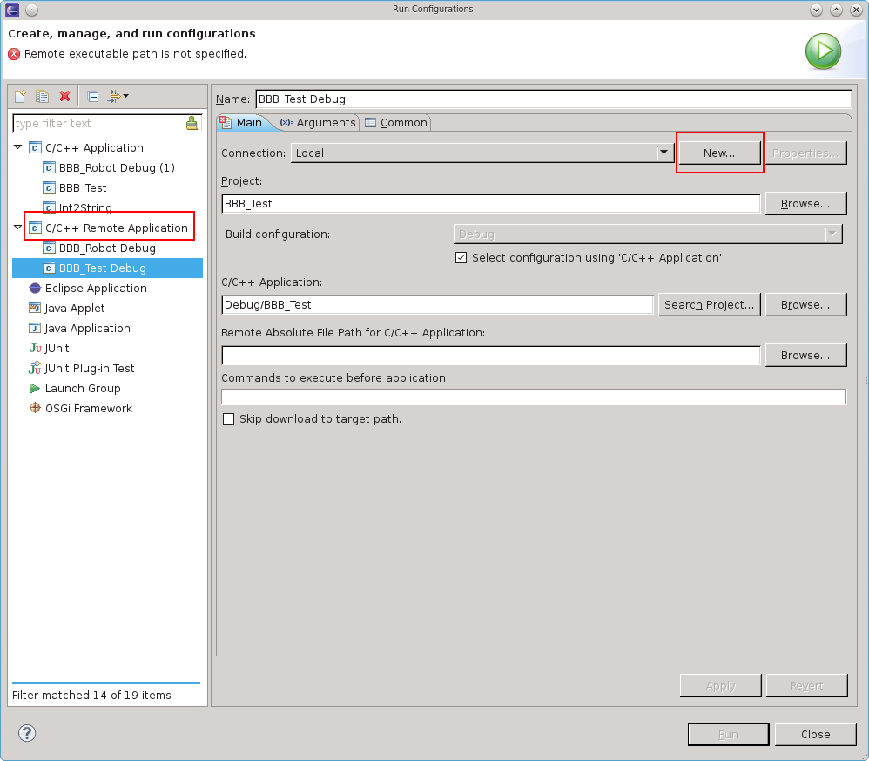
Task: Collapse the C/C++ Application tree node
Action: pyautogui.click(x=17, y=147)
